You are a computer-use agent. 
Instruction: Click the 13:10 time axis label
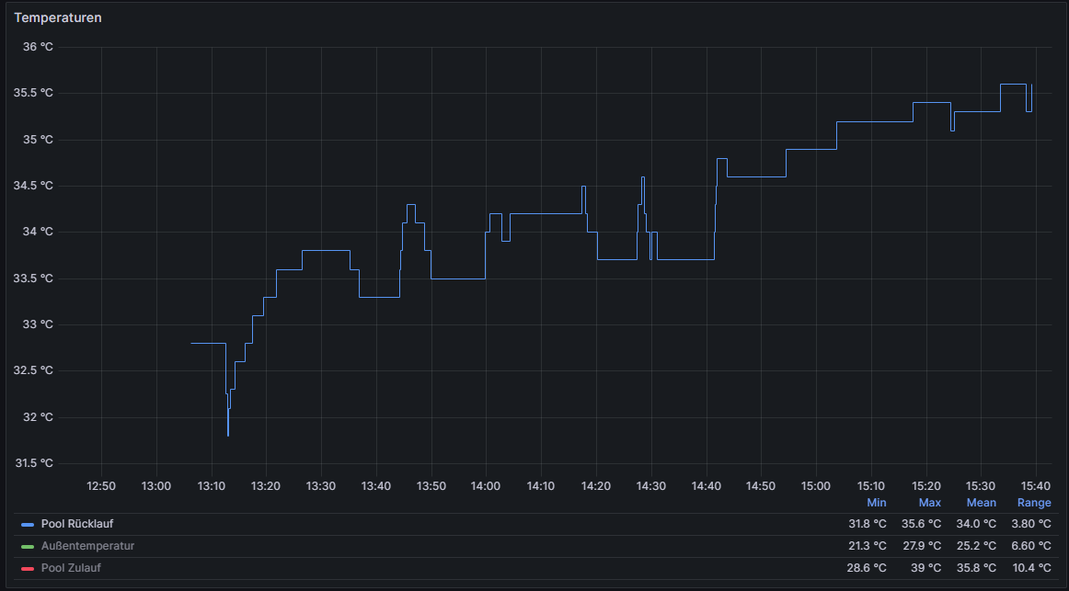point(212,486)
